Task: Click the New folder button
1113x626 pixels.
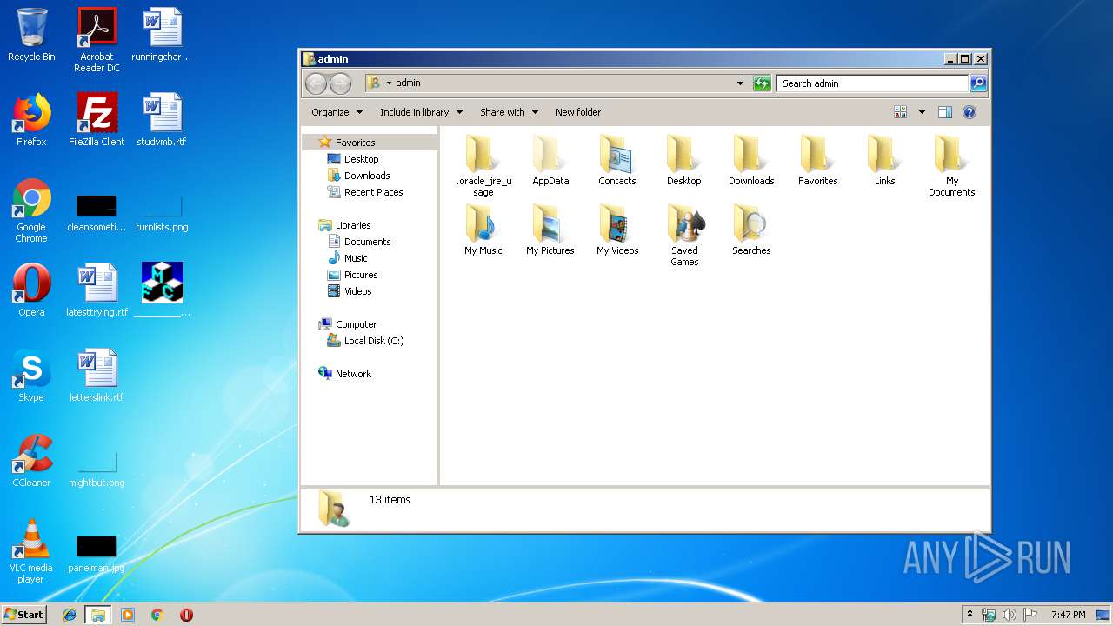Action: 578,112
